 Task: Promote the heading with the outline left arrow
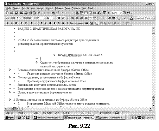(7, 23)
